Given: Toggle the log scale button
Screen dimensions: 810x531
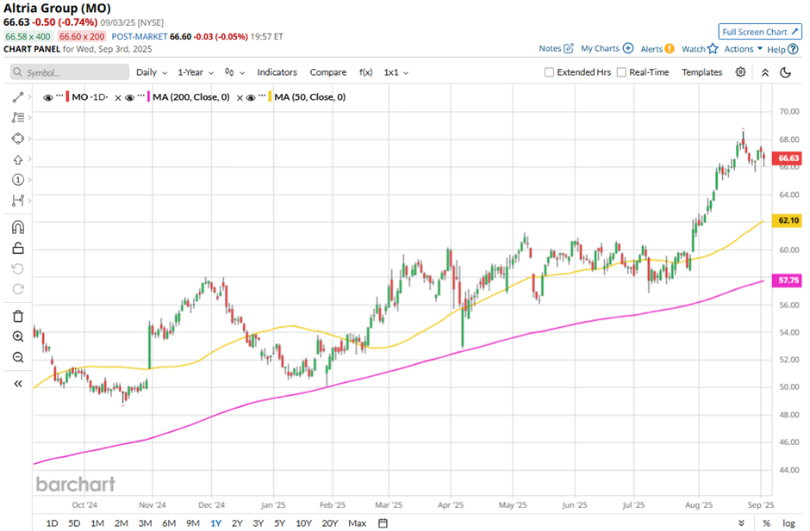Looking at the screenshot, I should (788, 523).
